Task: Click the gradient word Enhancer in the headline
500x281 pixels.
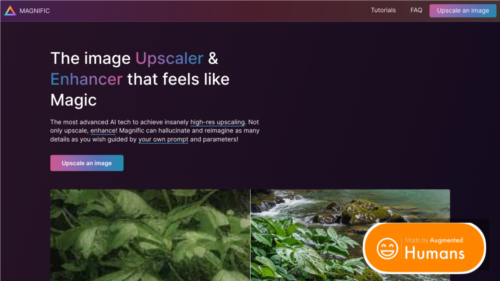Action: click(86, 79)
